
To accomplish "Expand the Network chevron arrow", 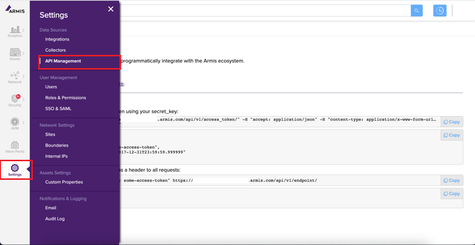I will (x=24, y=75).
